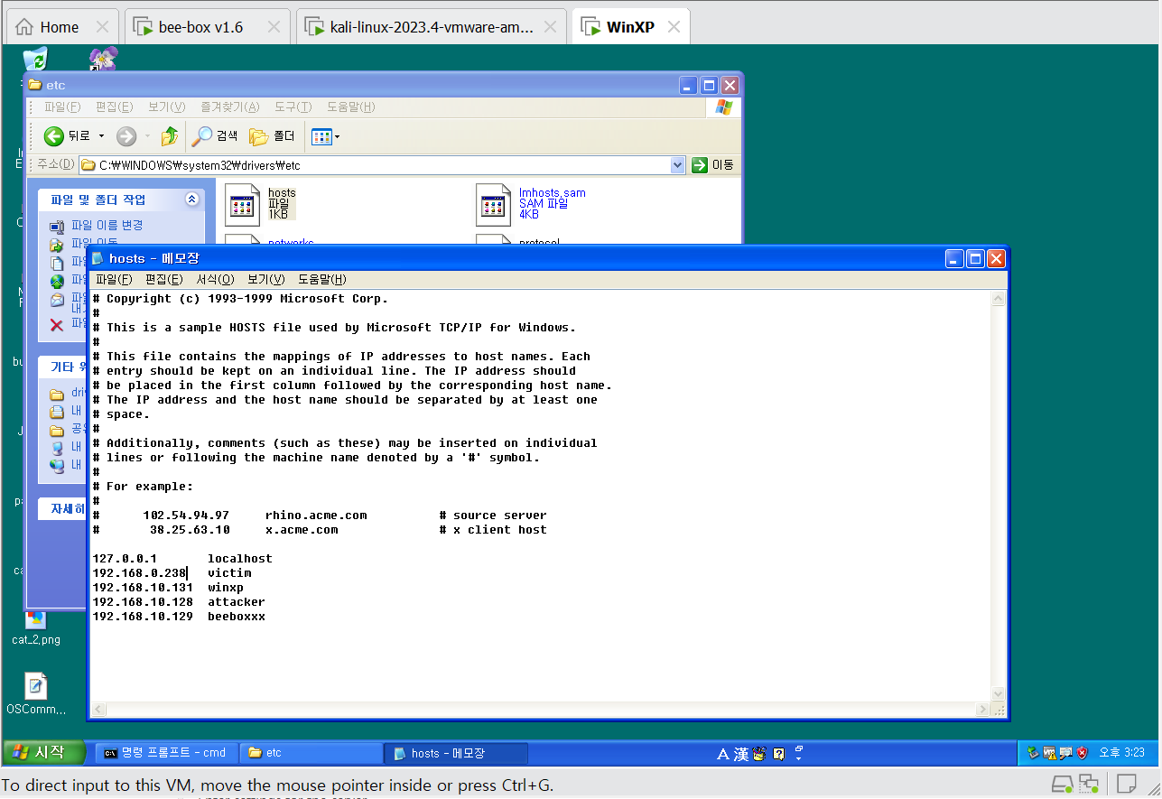Click the VMware network adapter status icon
Image resolution: width=1162 pixels, height=799 pixels.
click(x=1089, y=783)
